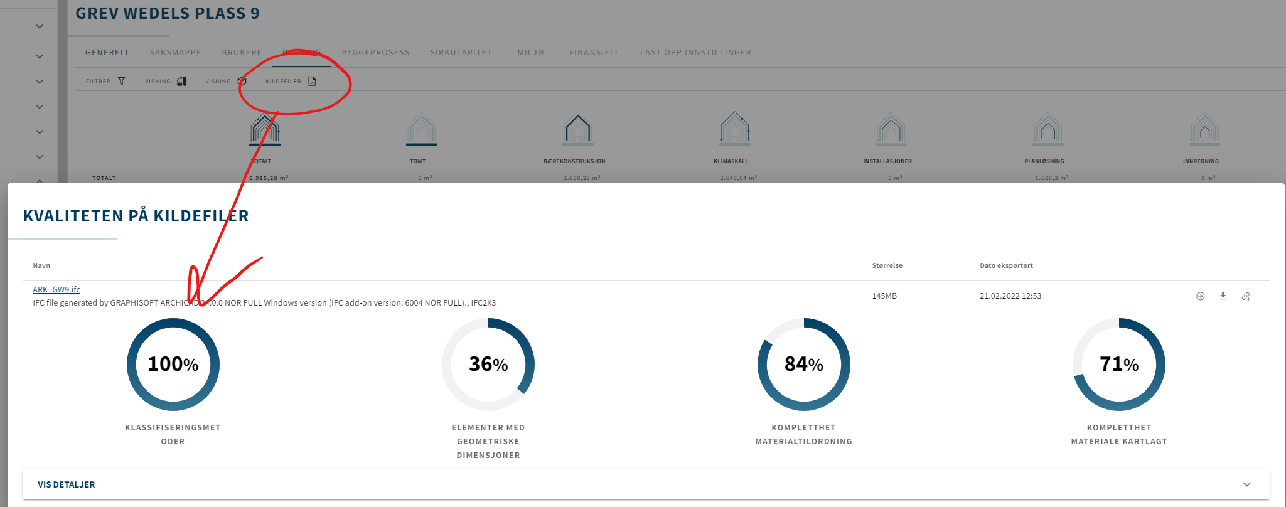This screenshot has width=1286, height=507.
Task: Select the Klimaskall house icon
Action: [x=735, y=129]
